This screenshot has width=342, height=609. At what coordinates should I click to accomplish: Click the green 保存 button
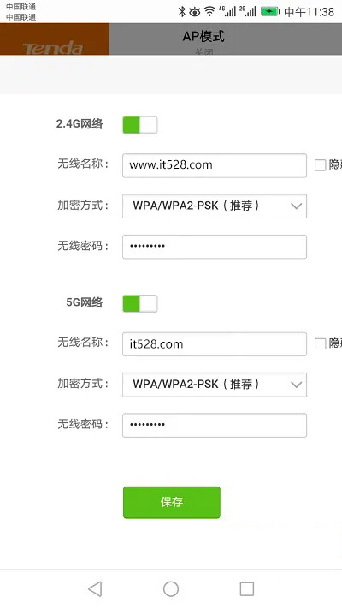click(x=171, y=502)
